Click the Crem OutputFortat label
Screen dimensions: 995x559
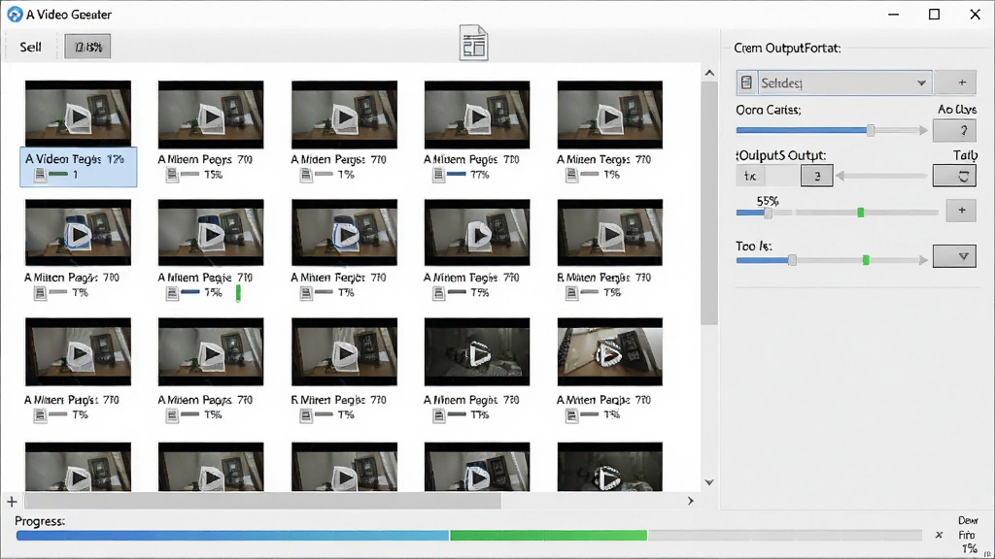tap(787, 49)
